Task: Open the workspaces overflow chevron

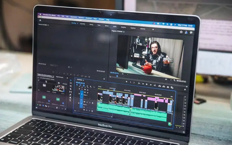Action: coord(153,30)
